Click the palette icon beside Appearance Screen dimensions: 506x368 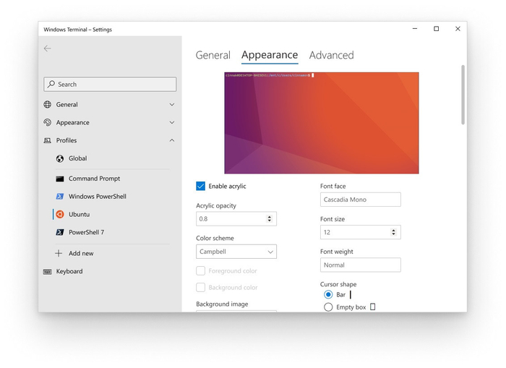[x=48, y=122]
